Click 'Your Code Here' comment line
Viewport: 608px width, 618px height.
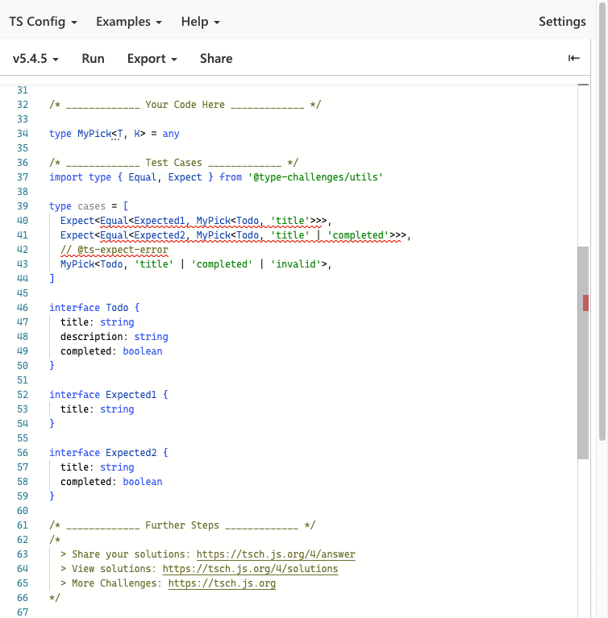click(x=185, y=105)
